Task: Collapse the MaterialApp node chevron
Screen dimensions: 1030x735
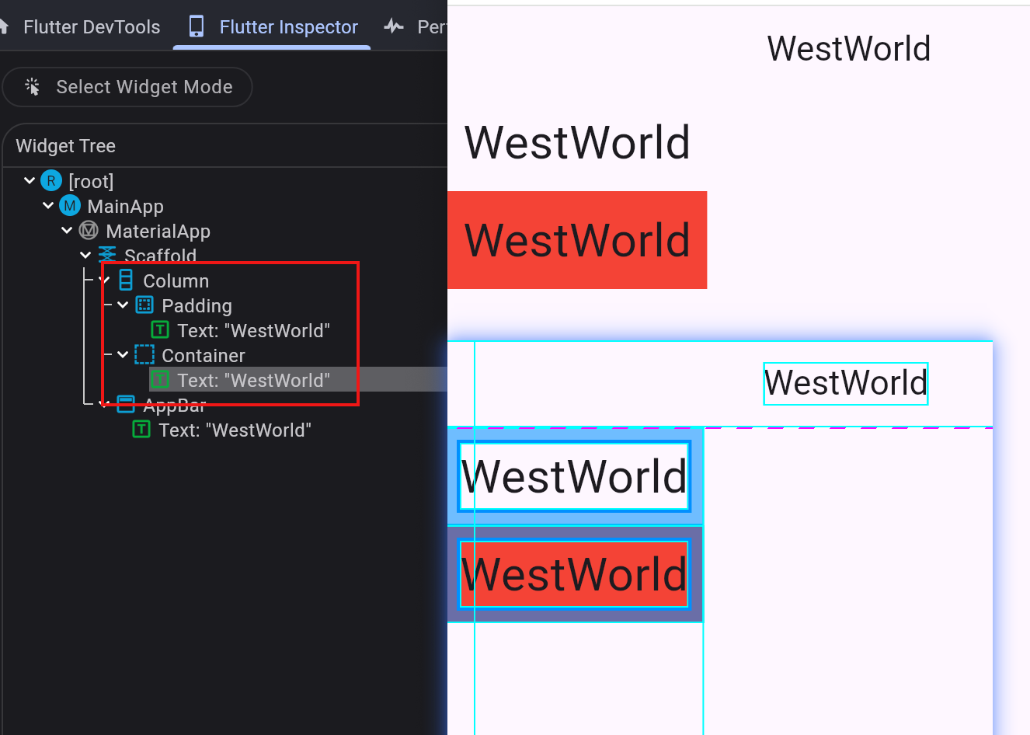Action: pyautogui.click(x=67, y=231)
